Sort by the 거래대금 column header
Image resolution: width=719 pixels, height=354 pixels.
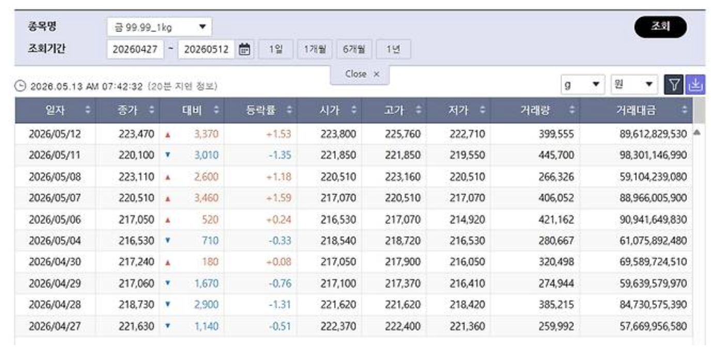click(x=636, y=110)
